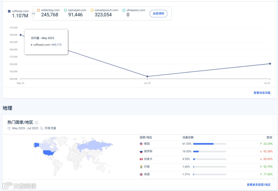Click the 英国 traffic share bar
The width and height of the screenshot is (278, 191).
(x=210, y=174)
